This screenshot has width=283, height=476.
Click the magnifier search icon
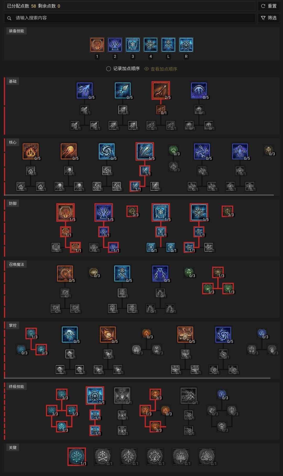pyautogui.click(x=9, y=18)
